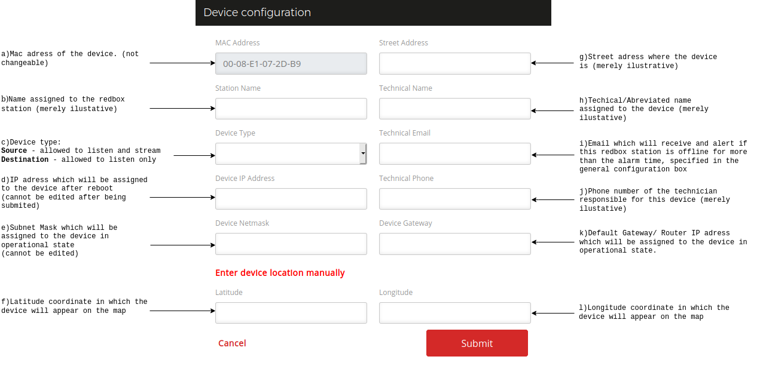Select the Technical Phone input field
The height and width of the screenshot is (381, 760).
click(454, 199)
